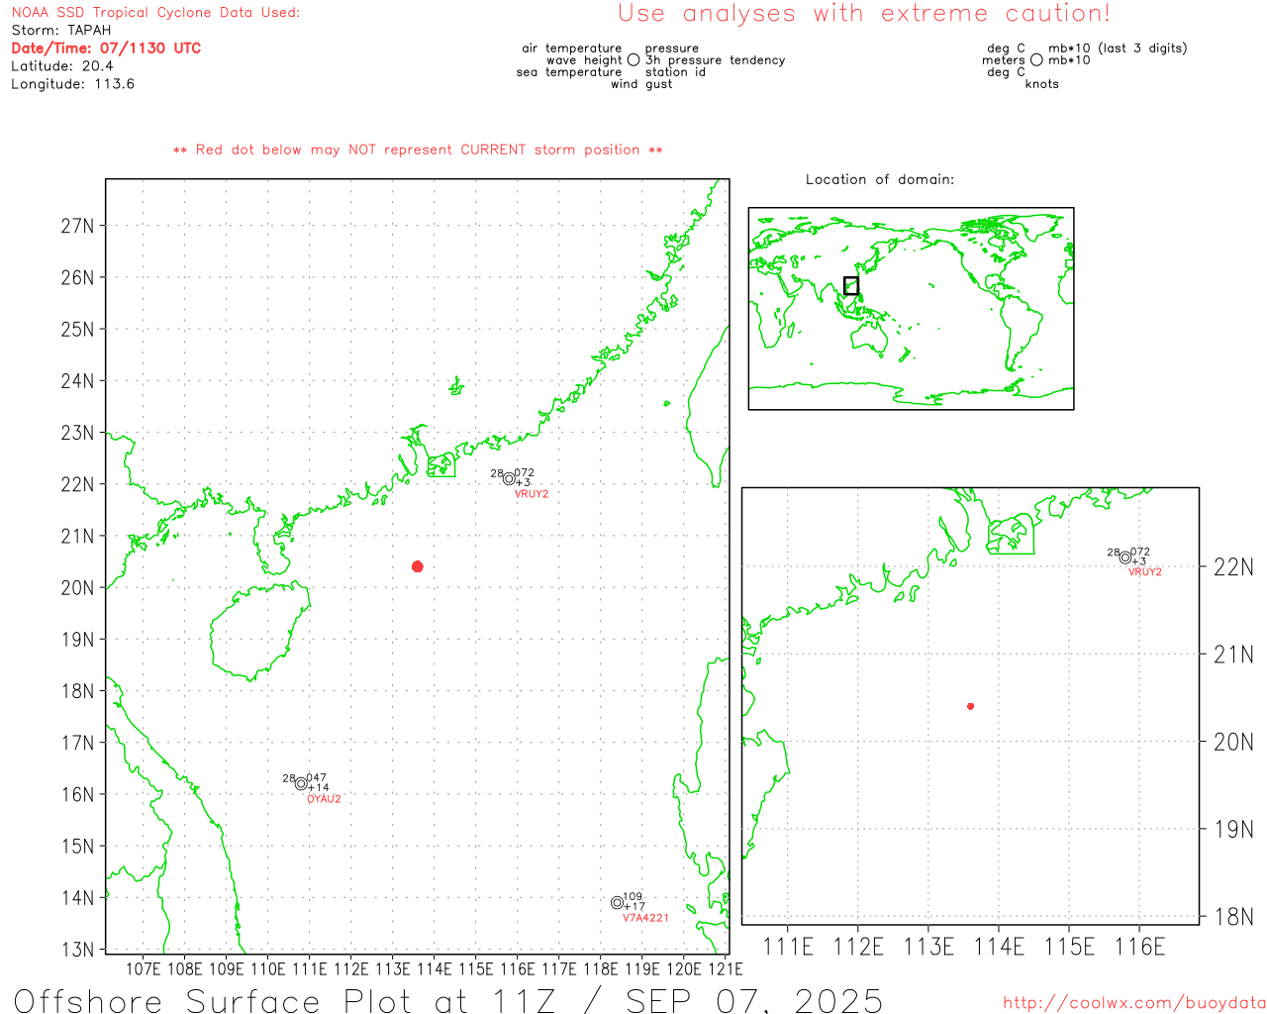Click the red 'VRUY2' label on main map
1267x1014 pixels.
point(532,494)
